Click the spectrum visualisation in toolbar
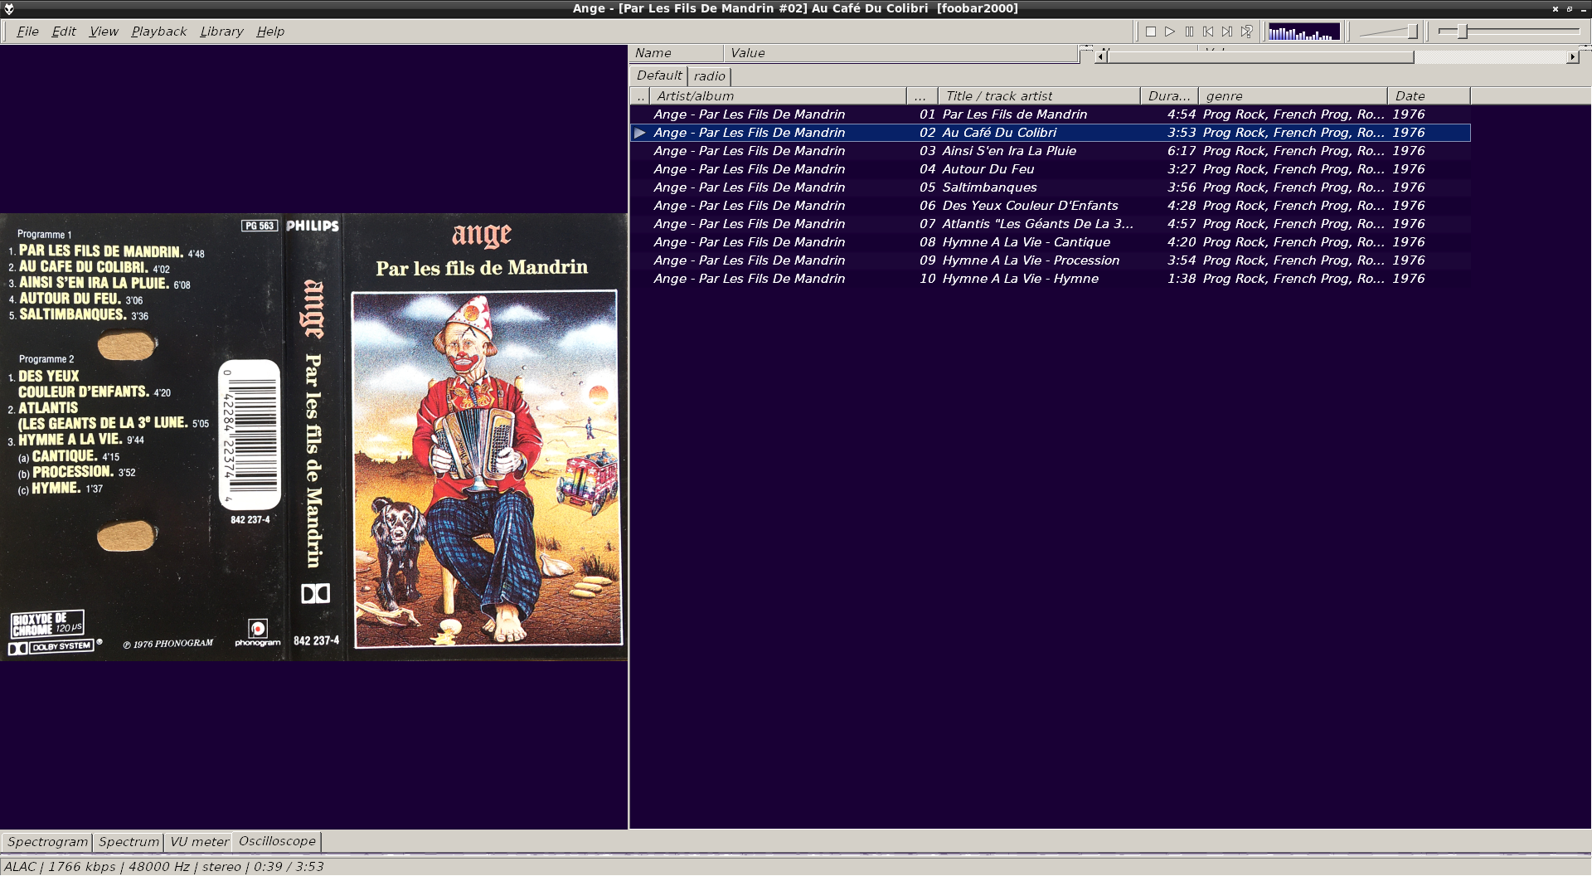The width and height of the screenshot is (1592, 876). [1304, 32]
